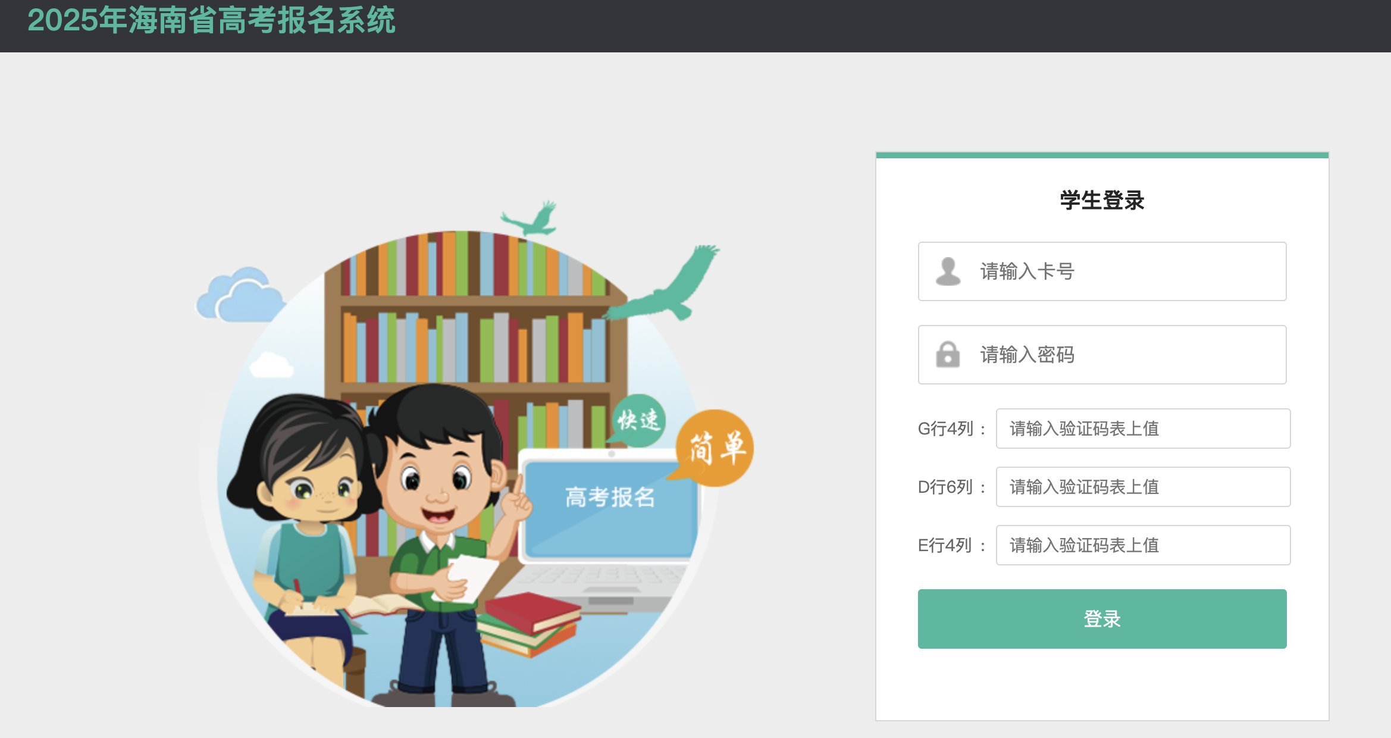Click the orange 简单 speech bubble
The height and width of the screenshot is (738, 1391).
point(713,446)
